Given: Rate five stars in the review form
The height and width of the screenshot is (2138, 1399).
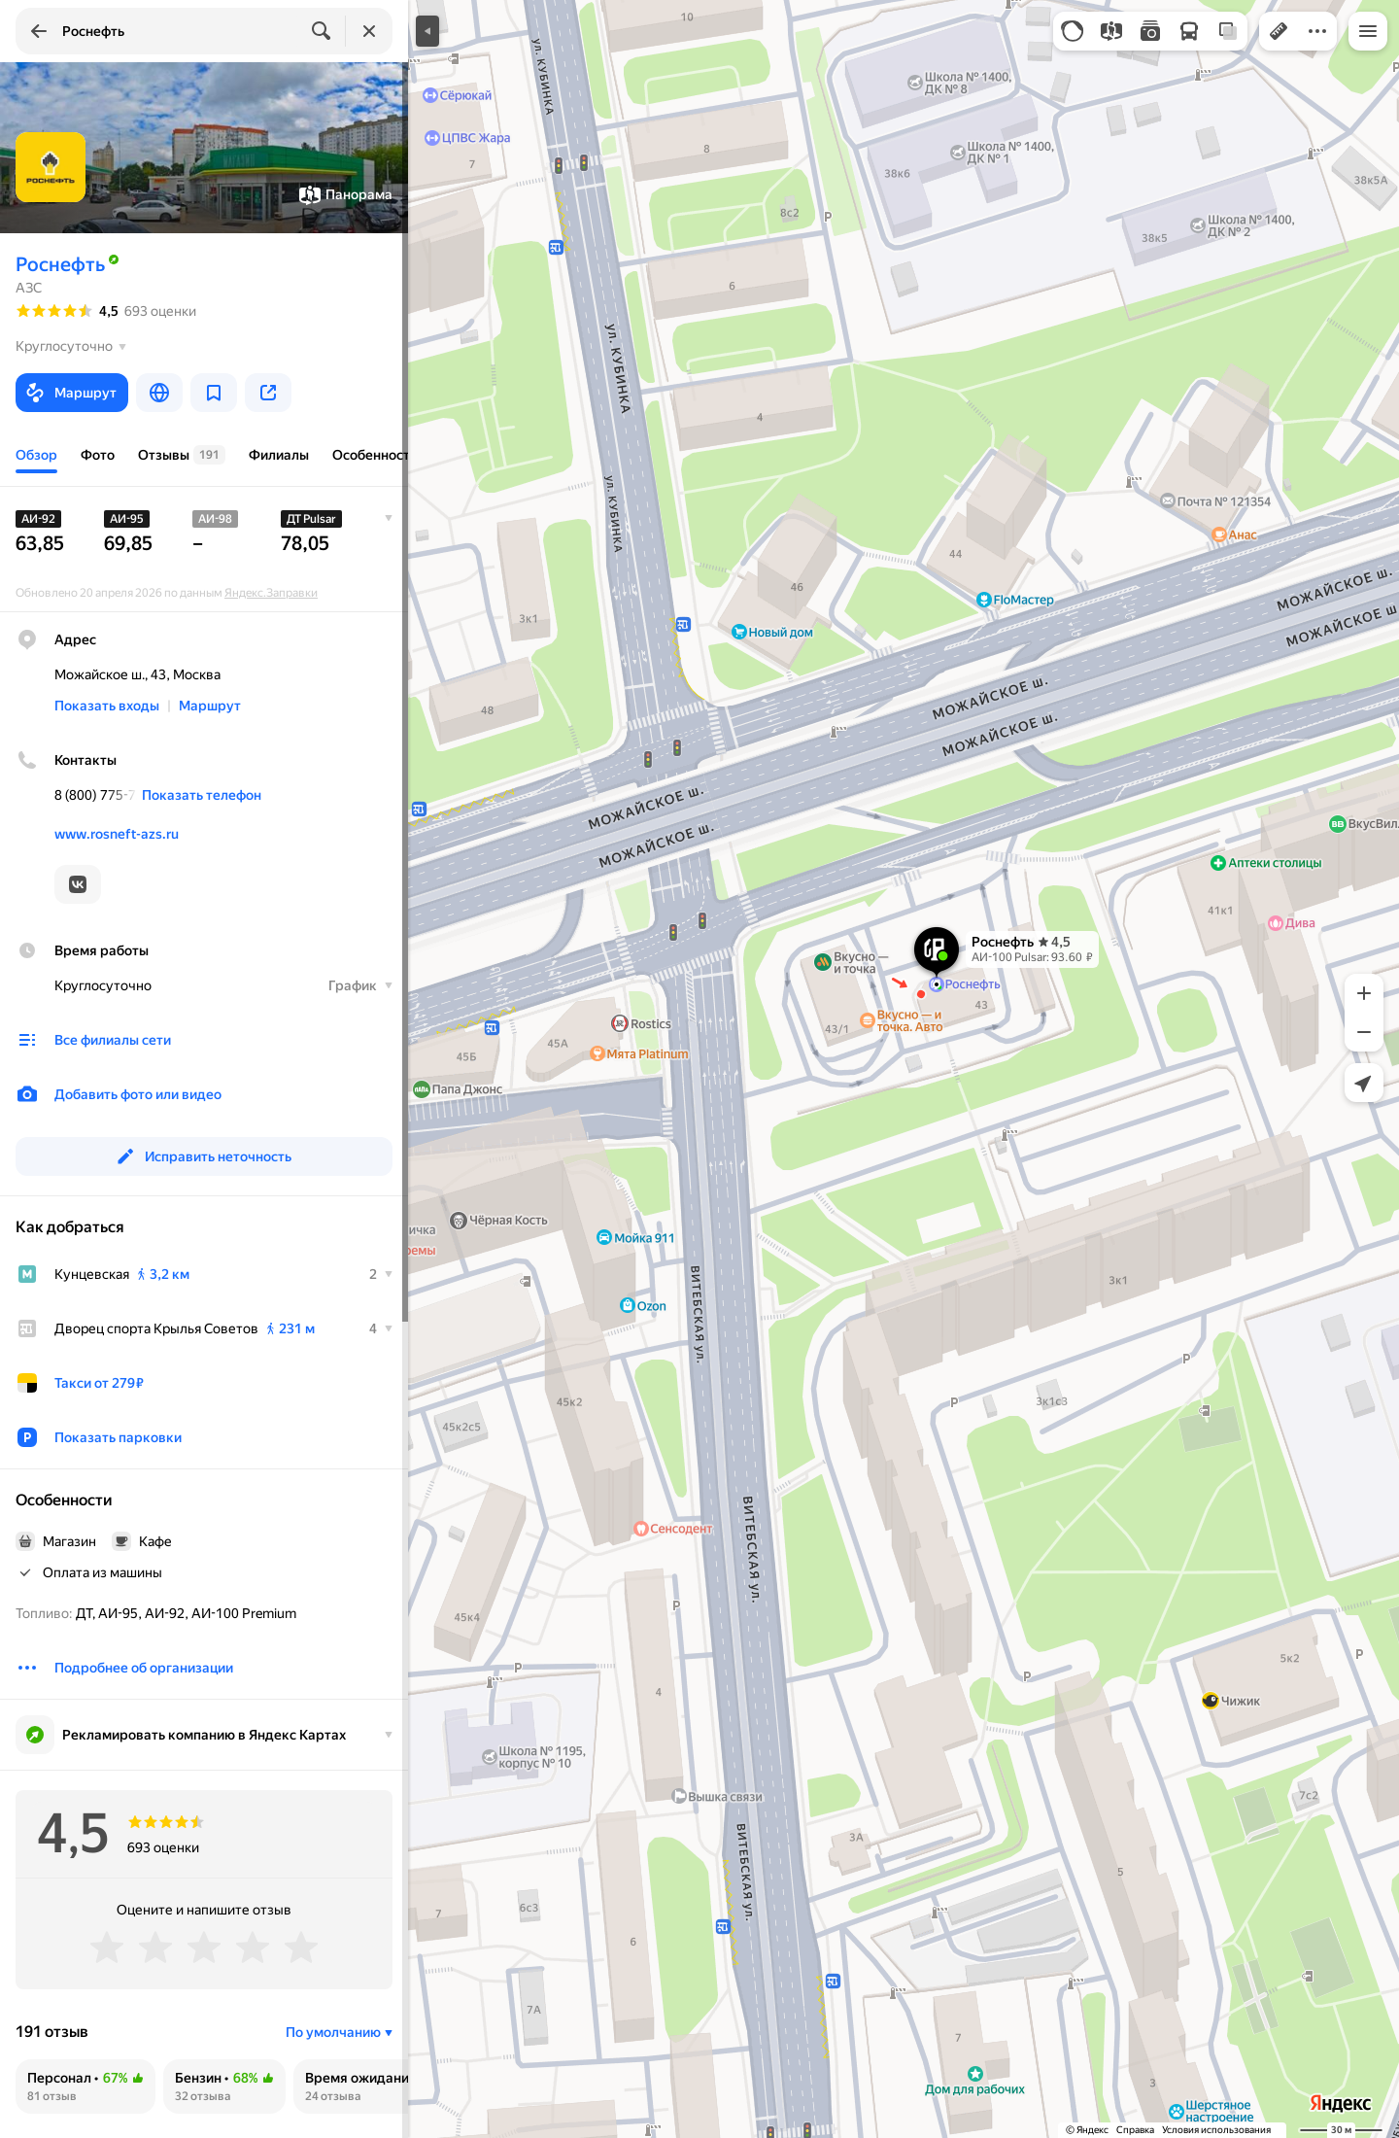Looking at the screenshot, I should point(301,1947).
